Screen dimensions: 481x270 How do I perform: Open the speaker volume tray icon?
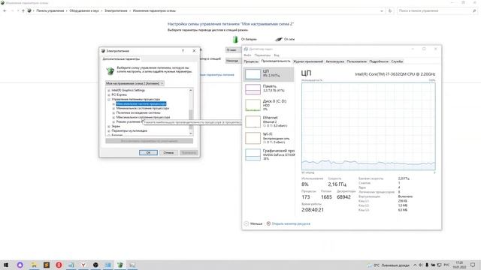[421, 265]
